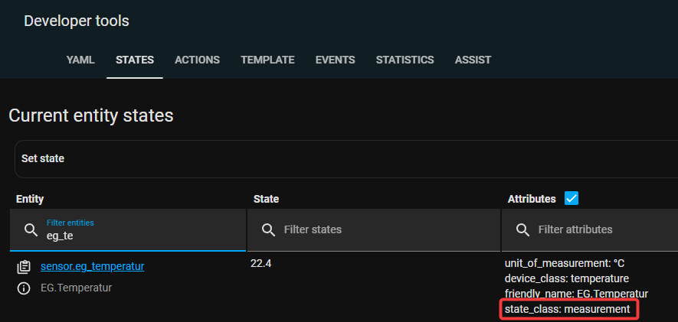The image size is (678, 322).
Task: Click the magnifier icon in Filter attributes
Action: click(522, 229)
